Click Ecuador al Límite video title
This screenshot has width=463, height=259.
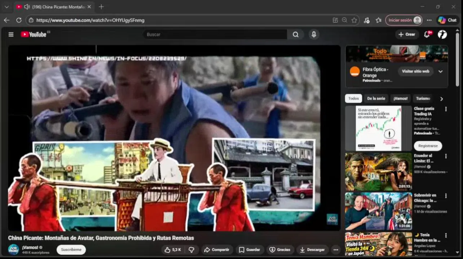(x=423, y=158)
